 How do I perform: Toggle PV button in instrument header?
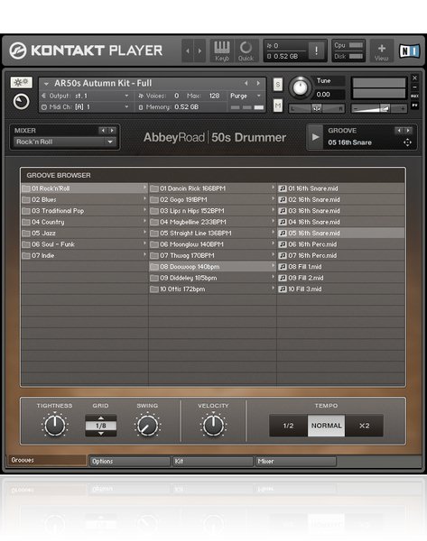pos(415,105)
